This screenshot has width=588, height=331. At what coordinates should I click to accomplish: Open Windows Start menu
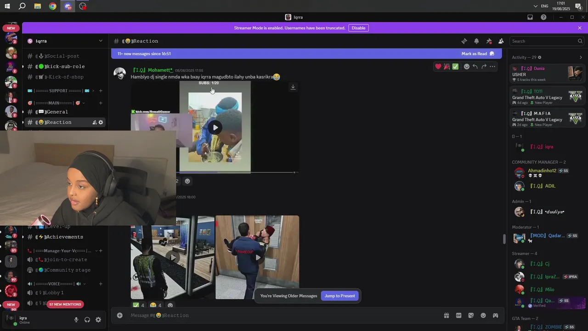pyautogui.click(x=7, y=6)
